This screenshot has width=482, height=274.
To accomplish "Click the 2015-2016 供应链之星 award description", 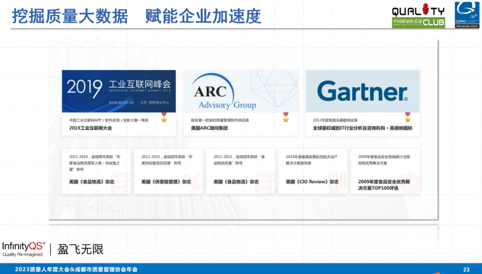I will coord(95,163).
